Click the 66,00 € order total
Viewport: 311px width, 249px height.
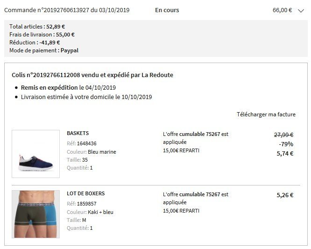click(x=282, y=10)
